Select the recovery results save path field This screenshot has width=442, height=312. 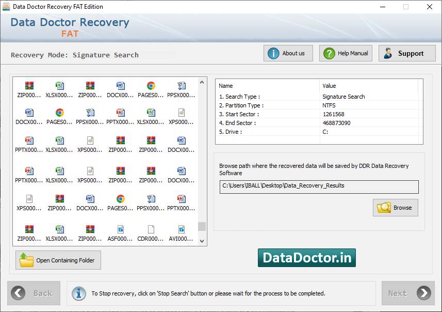(319, 186)
